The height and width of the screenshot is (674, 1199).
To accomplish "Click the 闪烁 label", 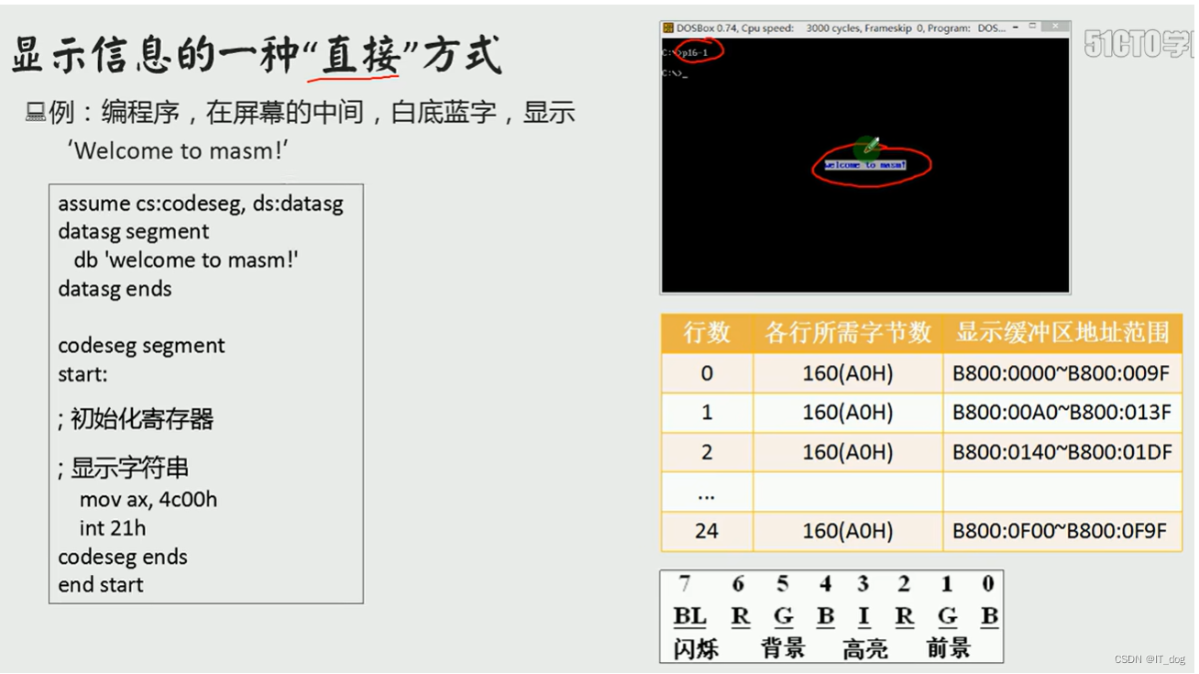I will (696, 649).
